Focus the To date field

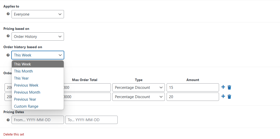coord(91,120)
